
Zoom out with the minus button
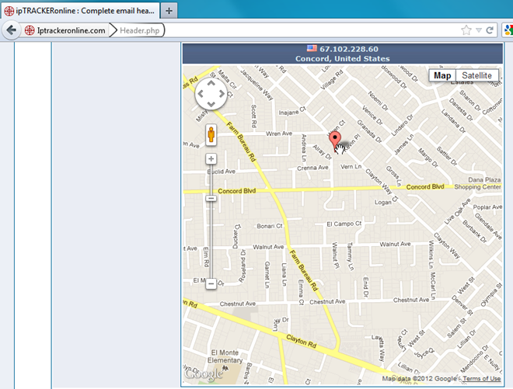coord(211,283)
